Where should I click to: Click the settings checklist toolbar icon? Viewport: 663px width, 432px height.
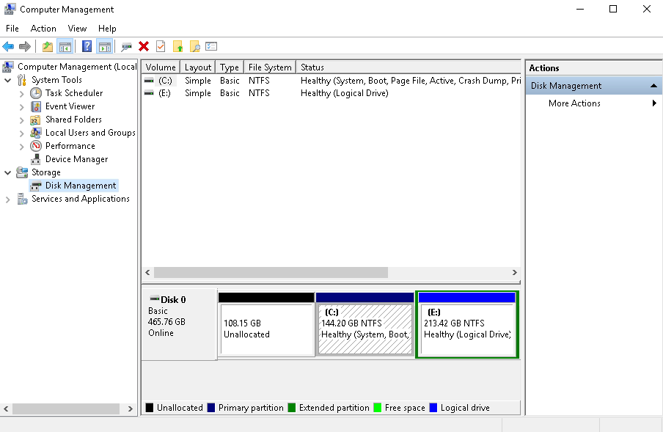point(211,46)
